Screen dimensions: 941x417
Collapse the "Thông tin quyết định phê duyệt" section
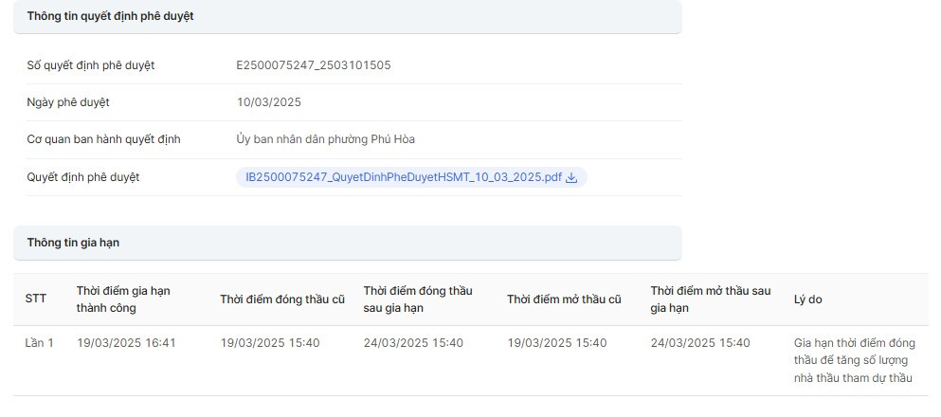347,16
